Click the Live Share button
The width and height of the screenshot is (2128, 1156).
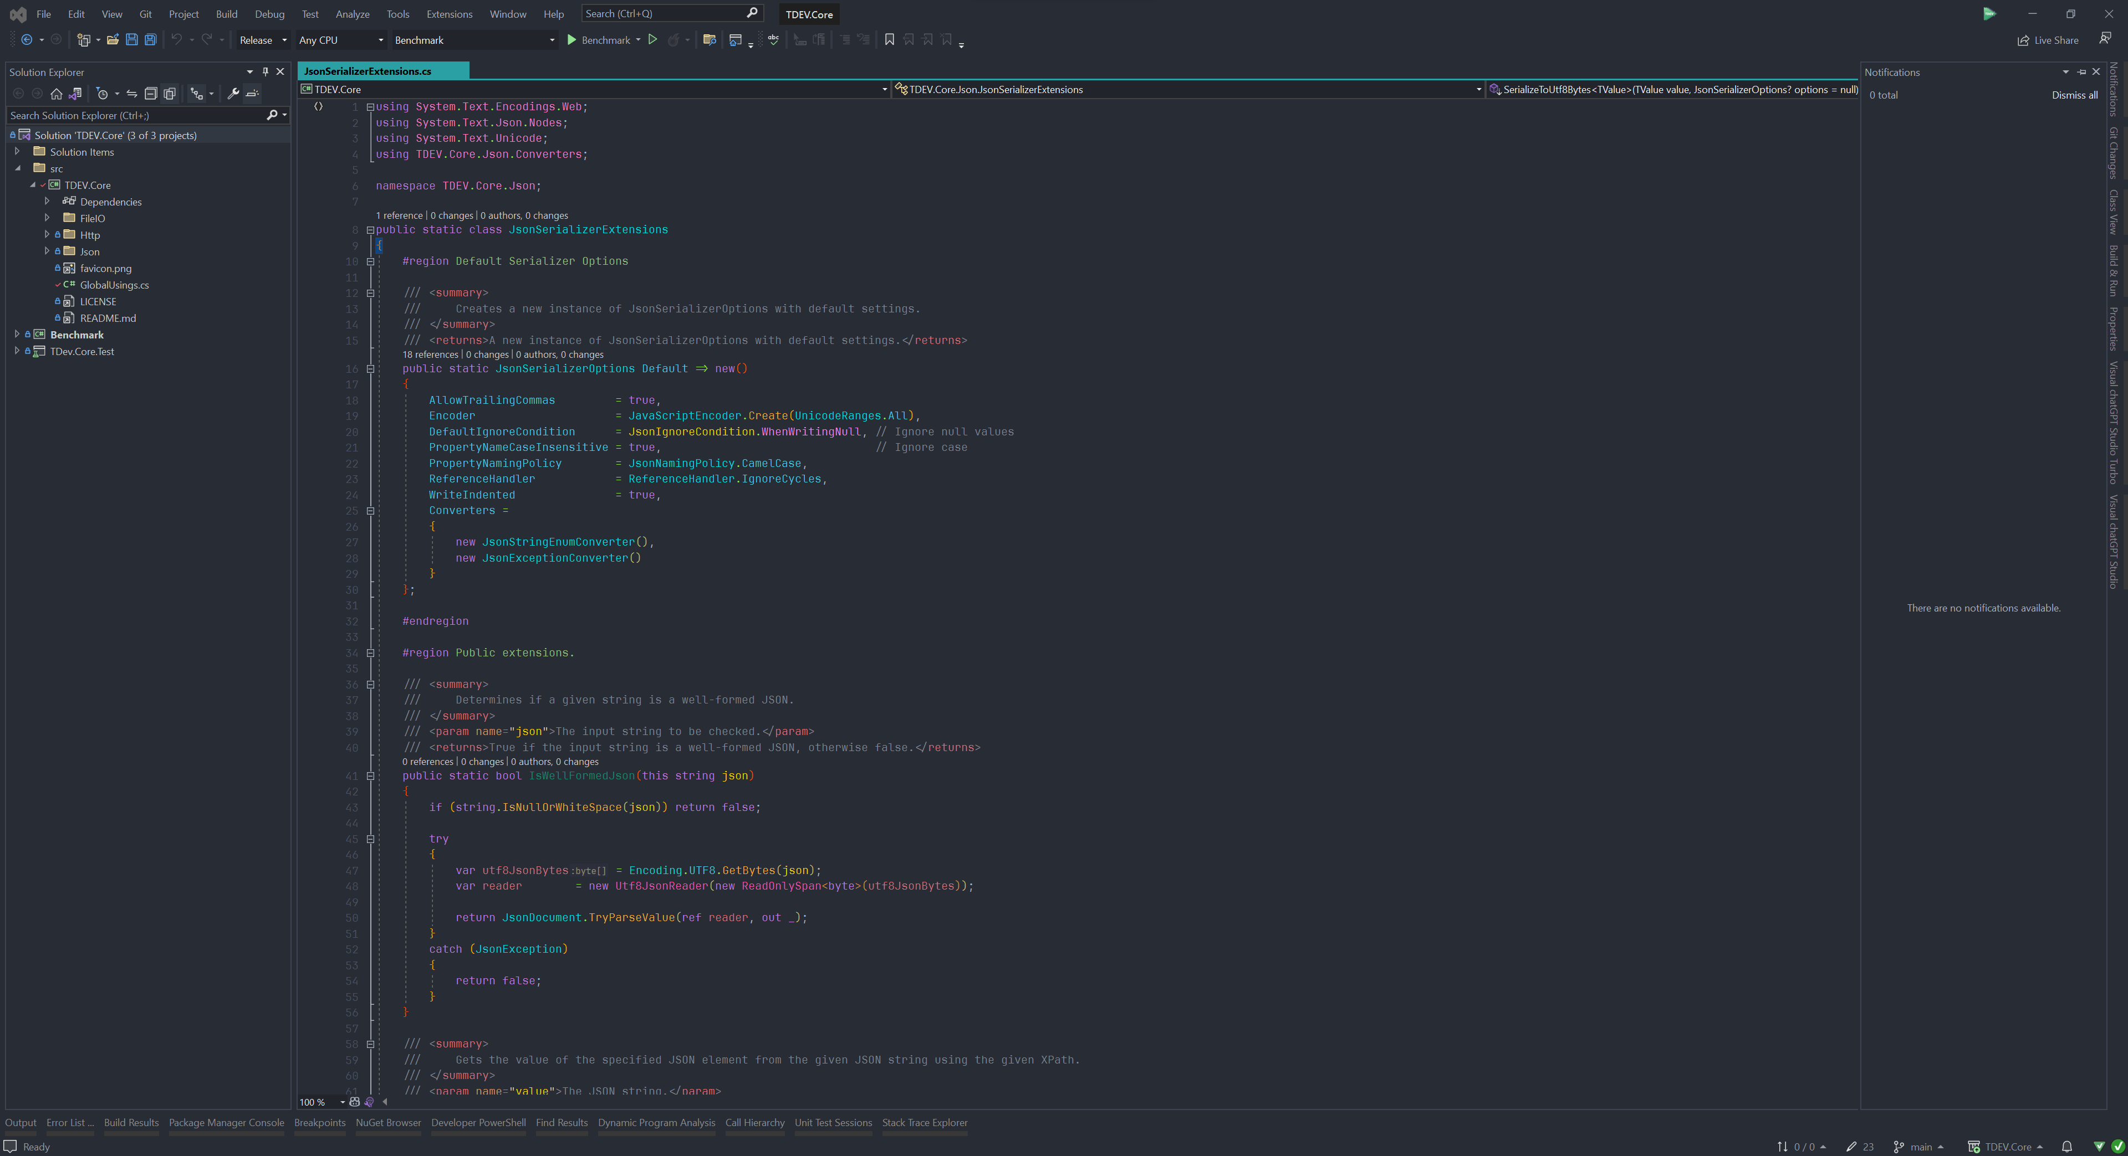2048,40
